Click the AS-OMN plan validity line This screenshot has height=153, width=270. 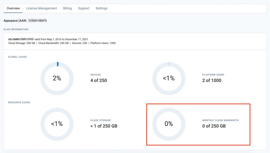point(48,39)
